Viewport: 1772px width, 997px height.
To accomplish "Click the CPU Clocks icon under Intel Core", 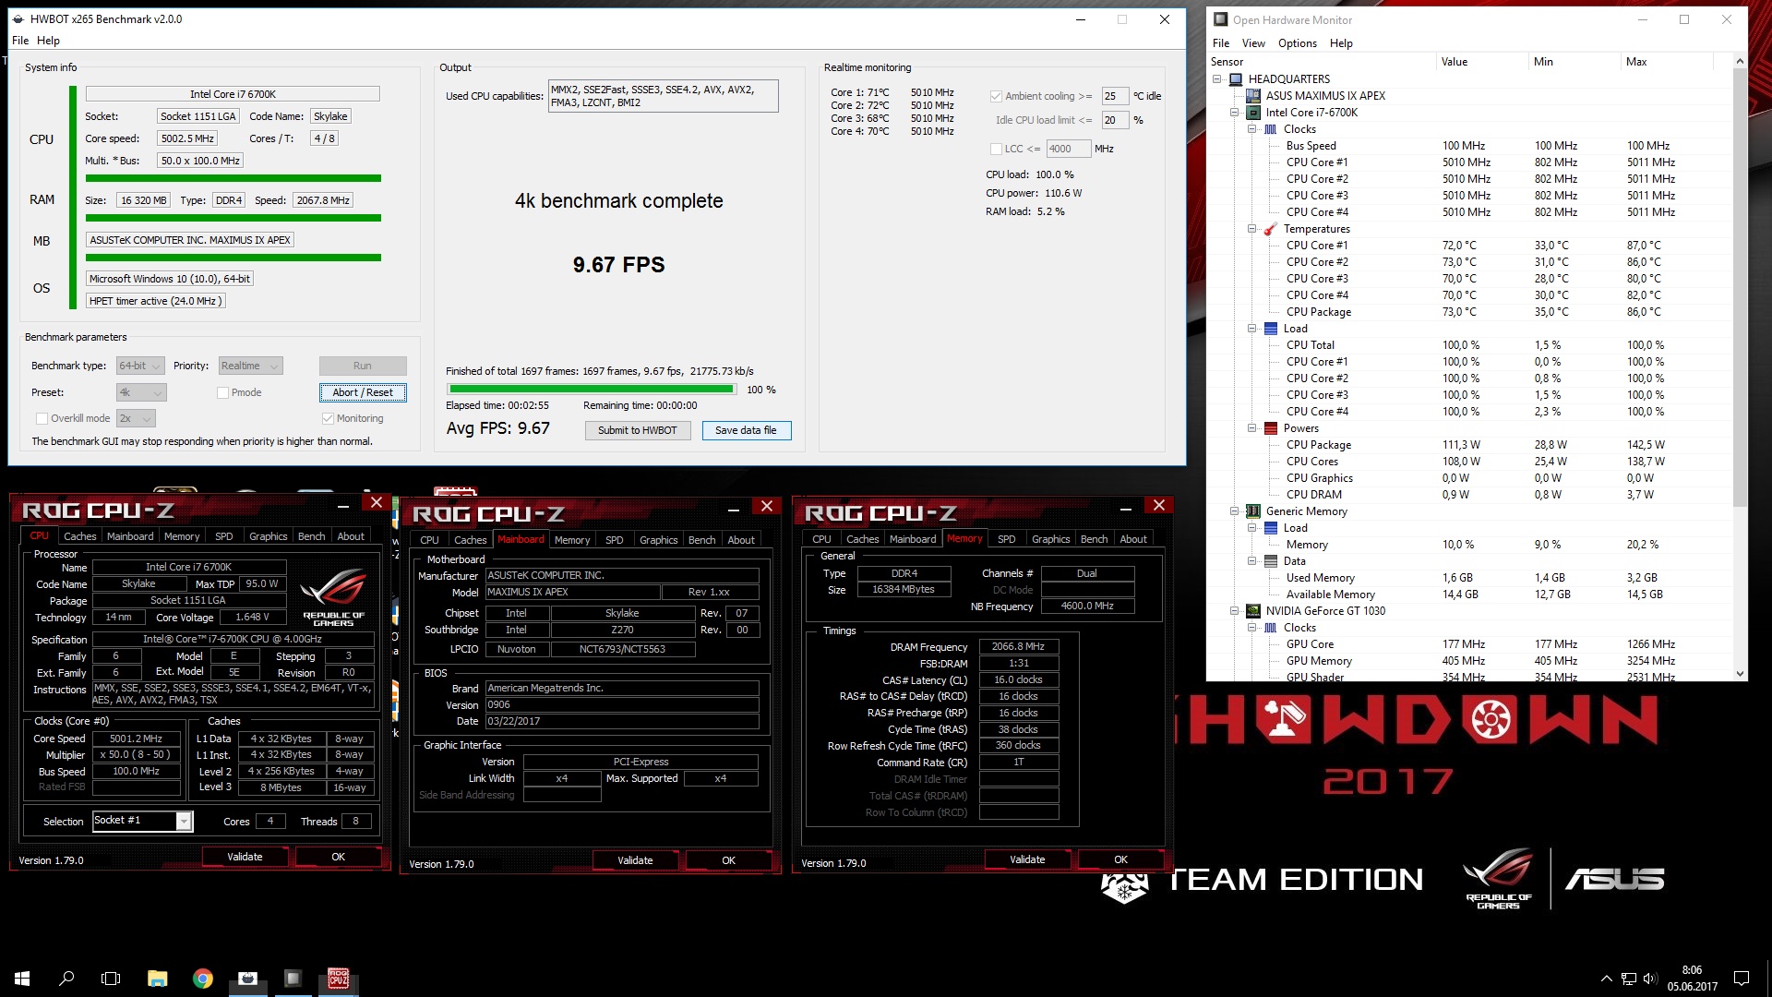I will (1271, 129).
